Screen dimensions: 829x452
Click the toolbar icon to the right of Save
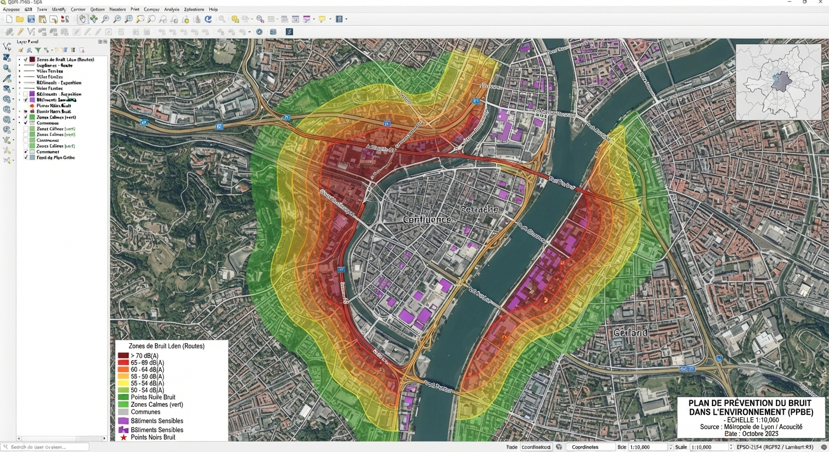42,19
